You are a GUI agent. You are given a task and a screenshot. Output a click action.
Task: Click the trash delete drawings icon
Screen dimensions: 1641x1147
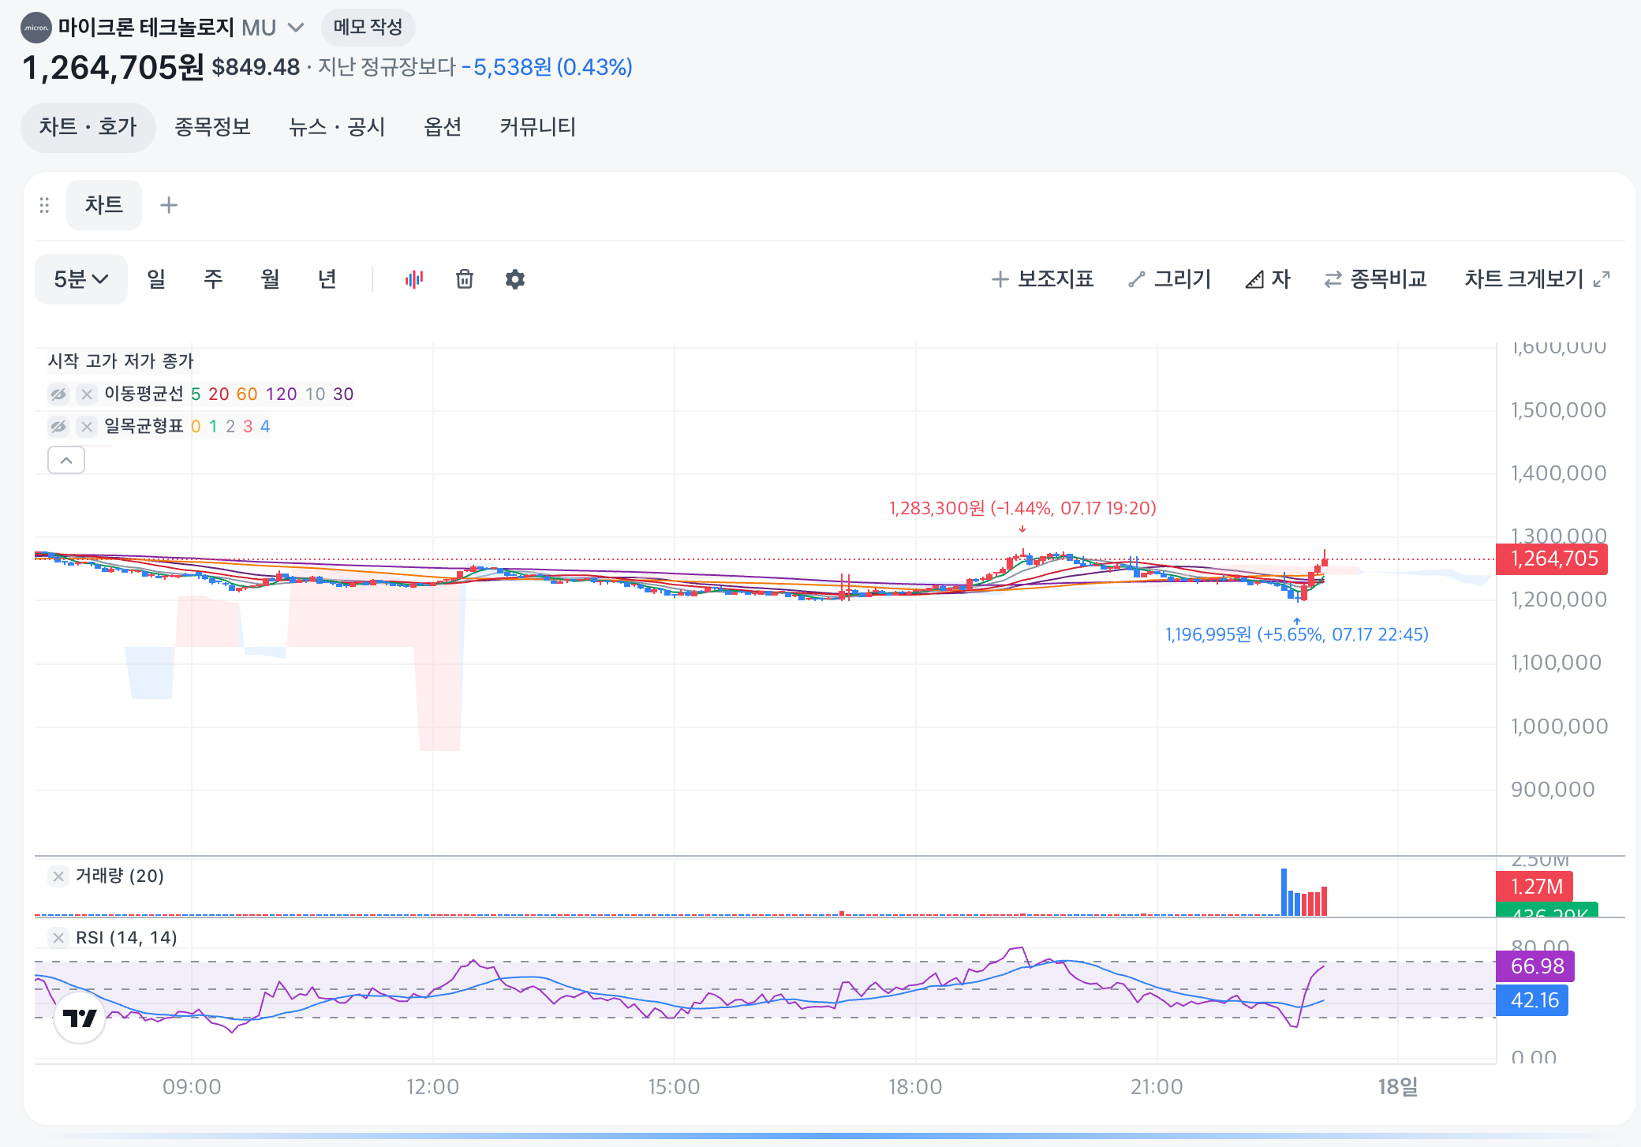pos(465,279)
